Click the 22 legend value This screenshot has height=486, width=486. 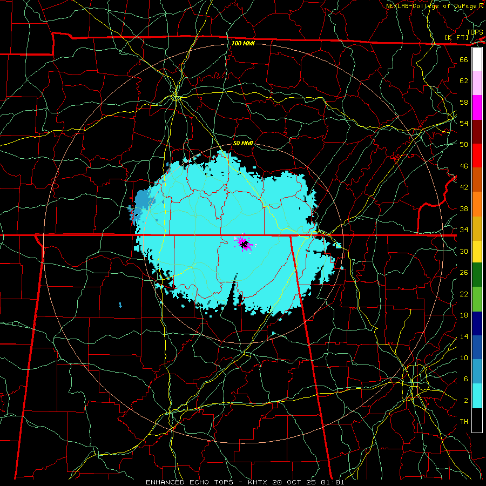click(464, 294)
